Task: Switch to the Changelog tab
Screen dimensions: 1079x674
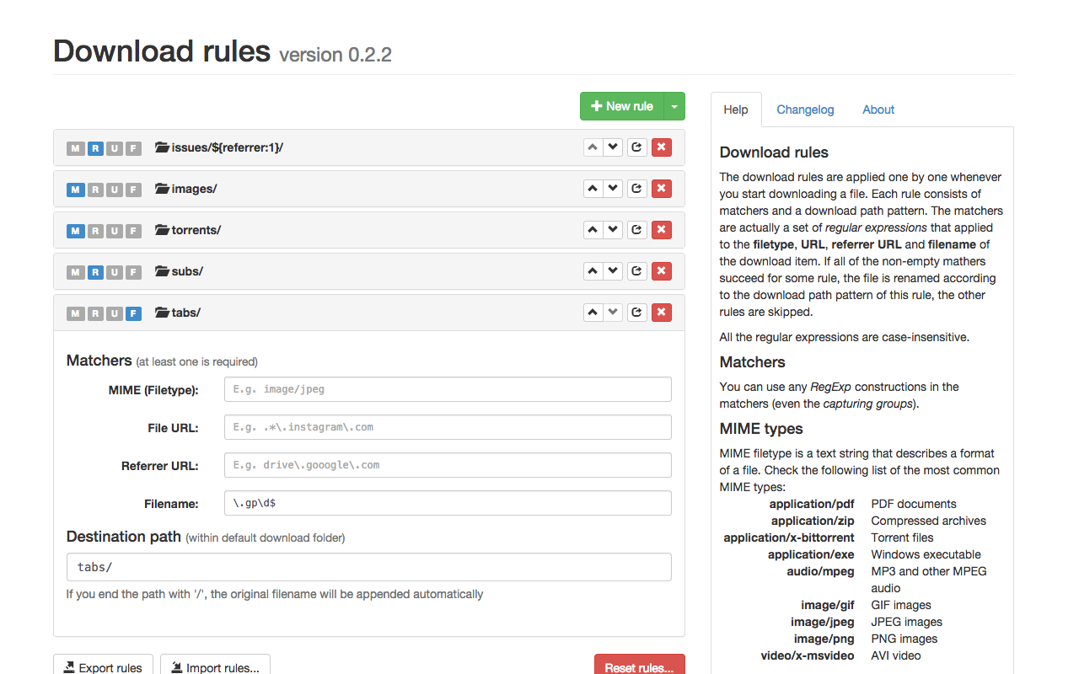Action: click(805, 110)
